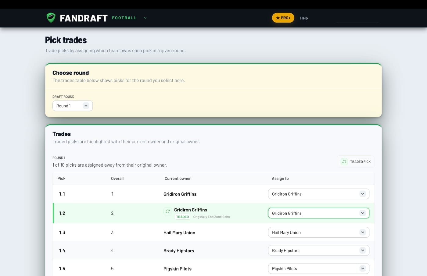Image resolution: width=427 pixels, height=276 pixels.
Task: Select pick 1.1 cell
Action: click(62, 194)
